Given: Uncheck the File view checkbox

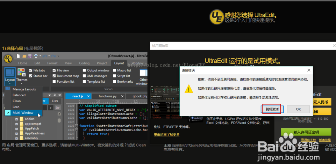Looking at the screenshot, I should click(54, 70).
